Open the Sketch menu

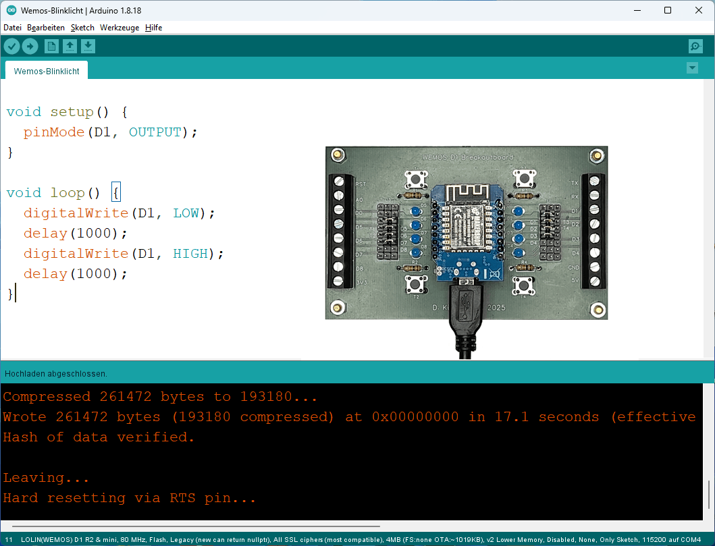coord(82,28)
